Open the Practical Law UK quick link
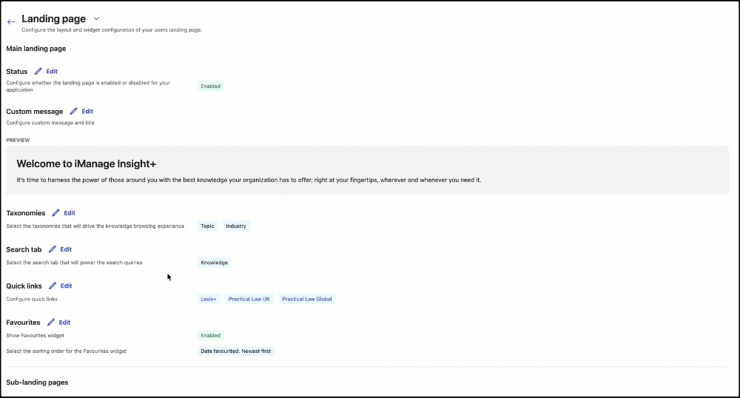Viewport: 740px width, 398px height. click(249, 299)
